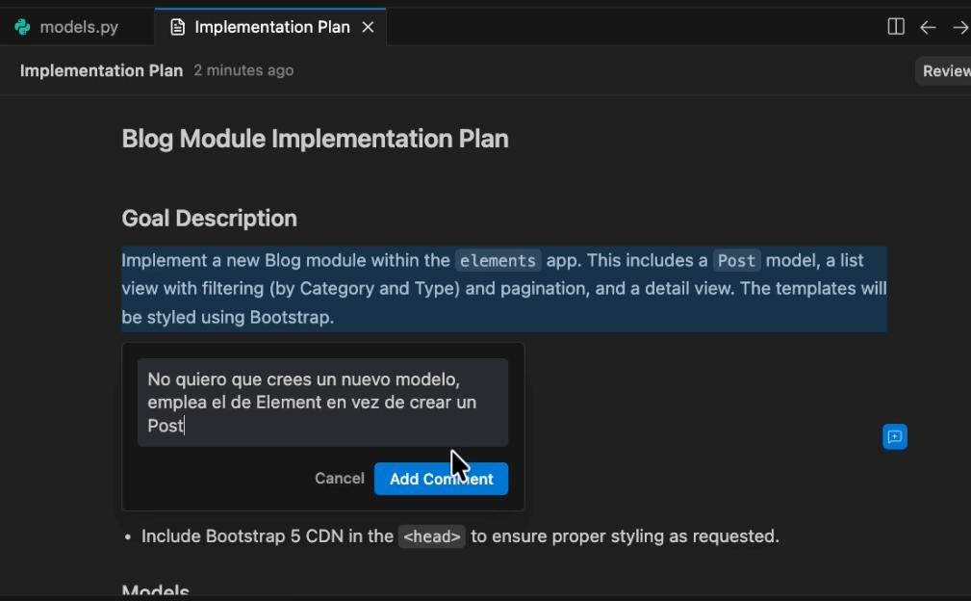This screenshot has width=971, height=601.
Task: Focus the comment text input box
Action: coord(322,403)
